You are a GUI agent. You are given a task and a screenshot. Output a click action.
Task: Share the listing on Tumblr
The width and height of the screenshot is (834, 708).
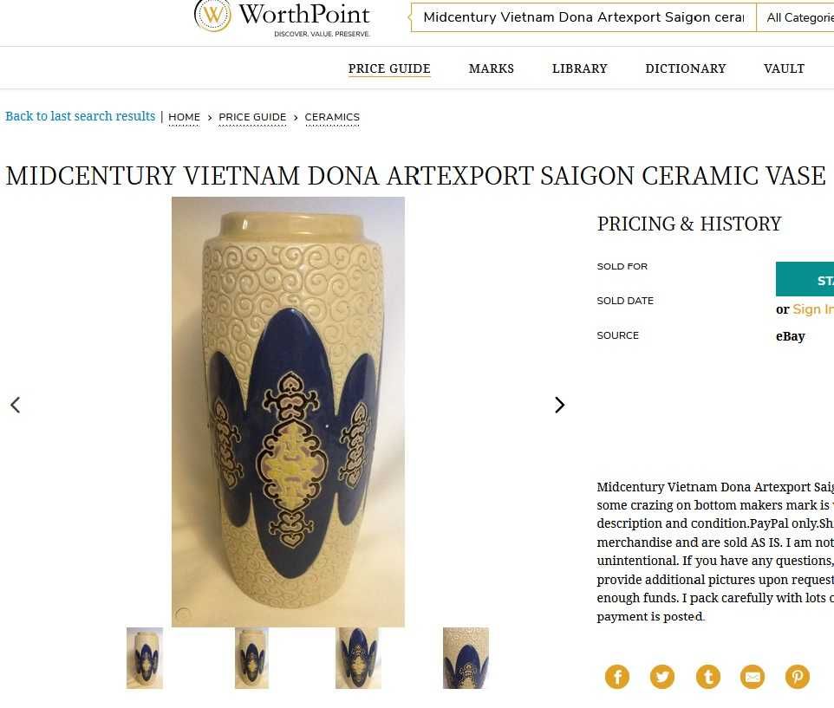(707, 677)
